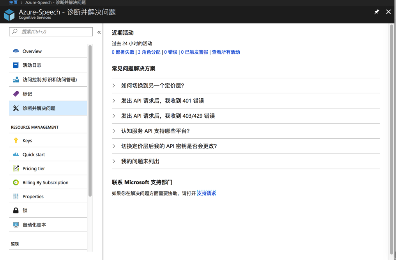396x260 pixels.
Task: Open Billing By Subscription
Action: pyautogui.click(x=48, y=182)
